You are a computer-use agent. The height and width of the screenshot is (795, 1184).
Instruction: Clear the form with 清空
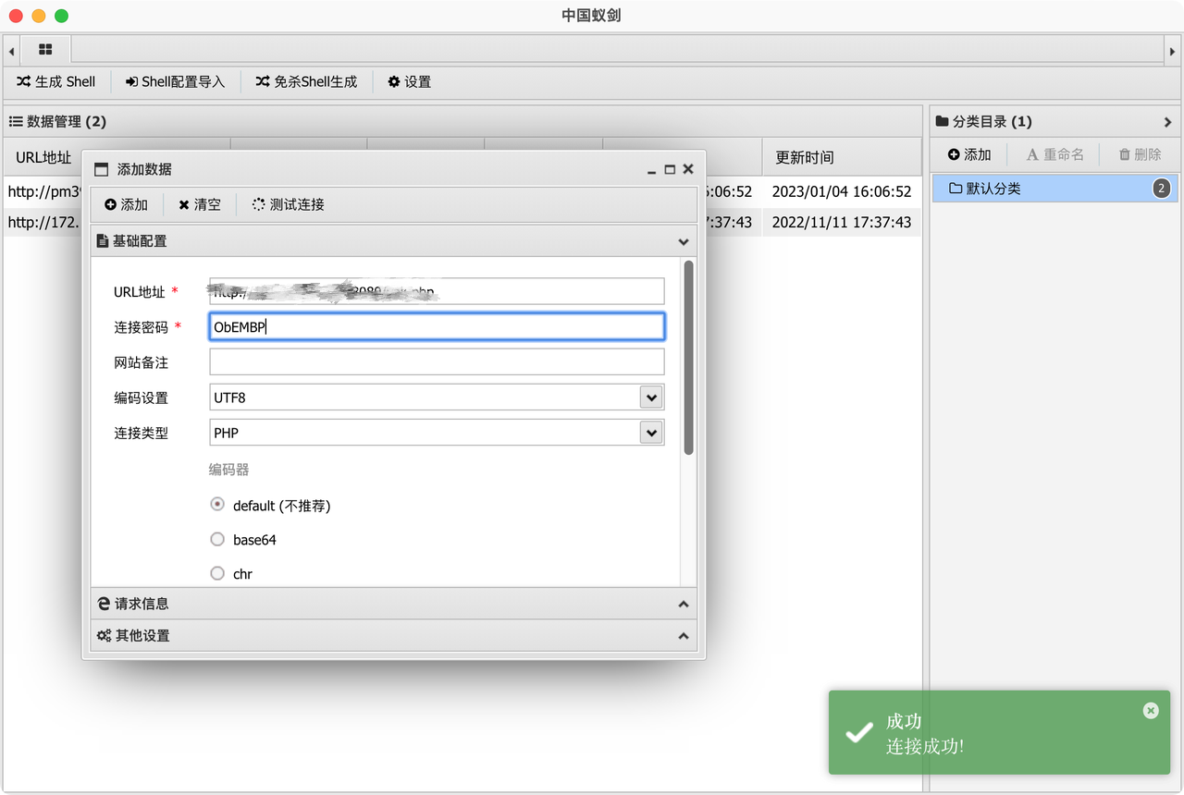(200, 204)
